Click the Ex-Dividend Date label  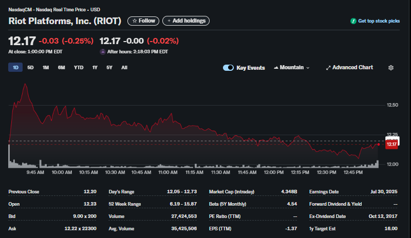(x=327, y=216)
